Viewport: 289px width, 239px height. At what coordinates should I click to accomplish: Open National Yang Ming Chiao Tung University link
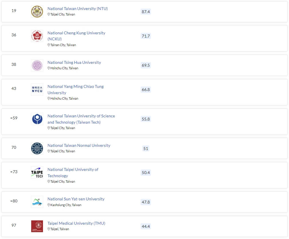[75, 86]
